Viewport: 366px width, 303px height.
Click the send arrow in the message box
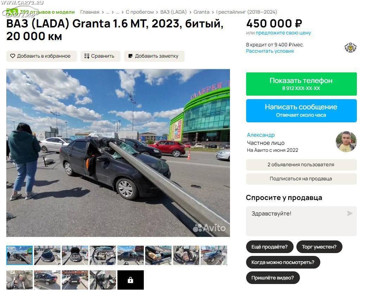coord(349,213)
